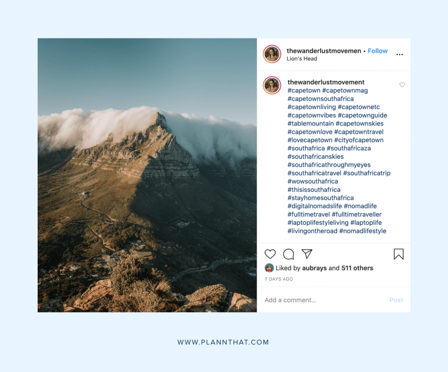Open the #capetown hashtag
448x372 pixels.
click(x=304, y=90)
